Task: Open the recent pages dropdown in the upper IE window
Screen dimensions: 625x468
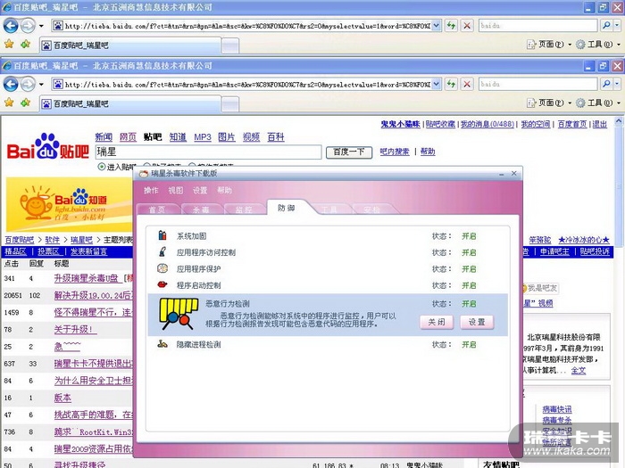Action: pyautogui.click(x=41, y=26)
